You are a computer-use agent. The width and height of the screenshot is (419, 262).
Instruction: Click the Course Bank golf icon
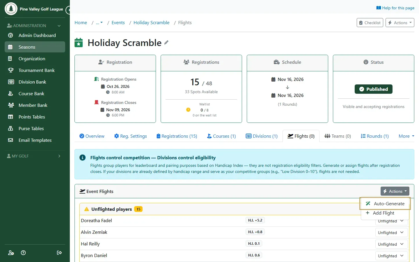[x=10, y=93]
